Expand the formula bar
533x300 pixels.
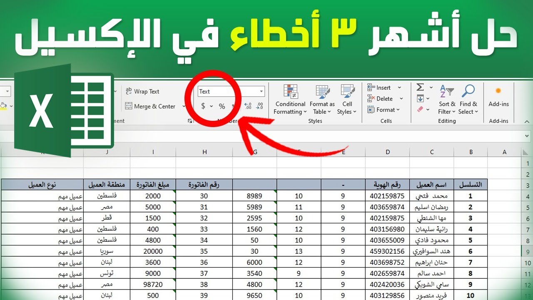click(x=528, y=136)
